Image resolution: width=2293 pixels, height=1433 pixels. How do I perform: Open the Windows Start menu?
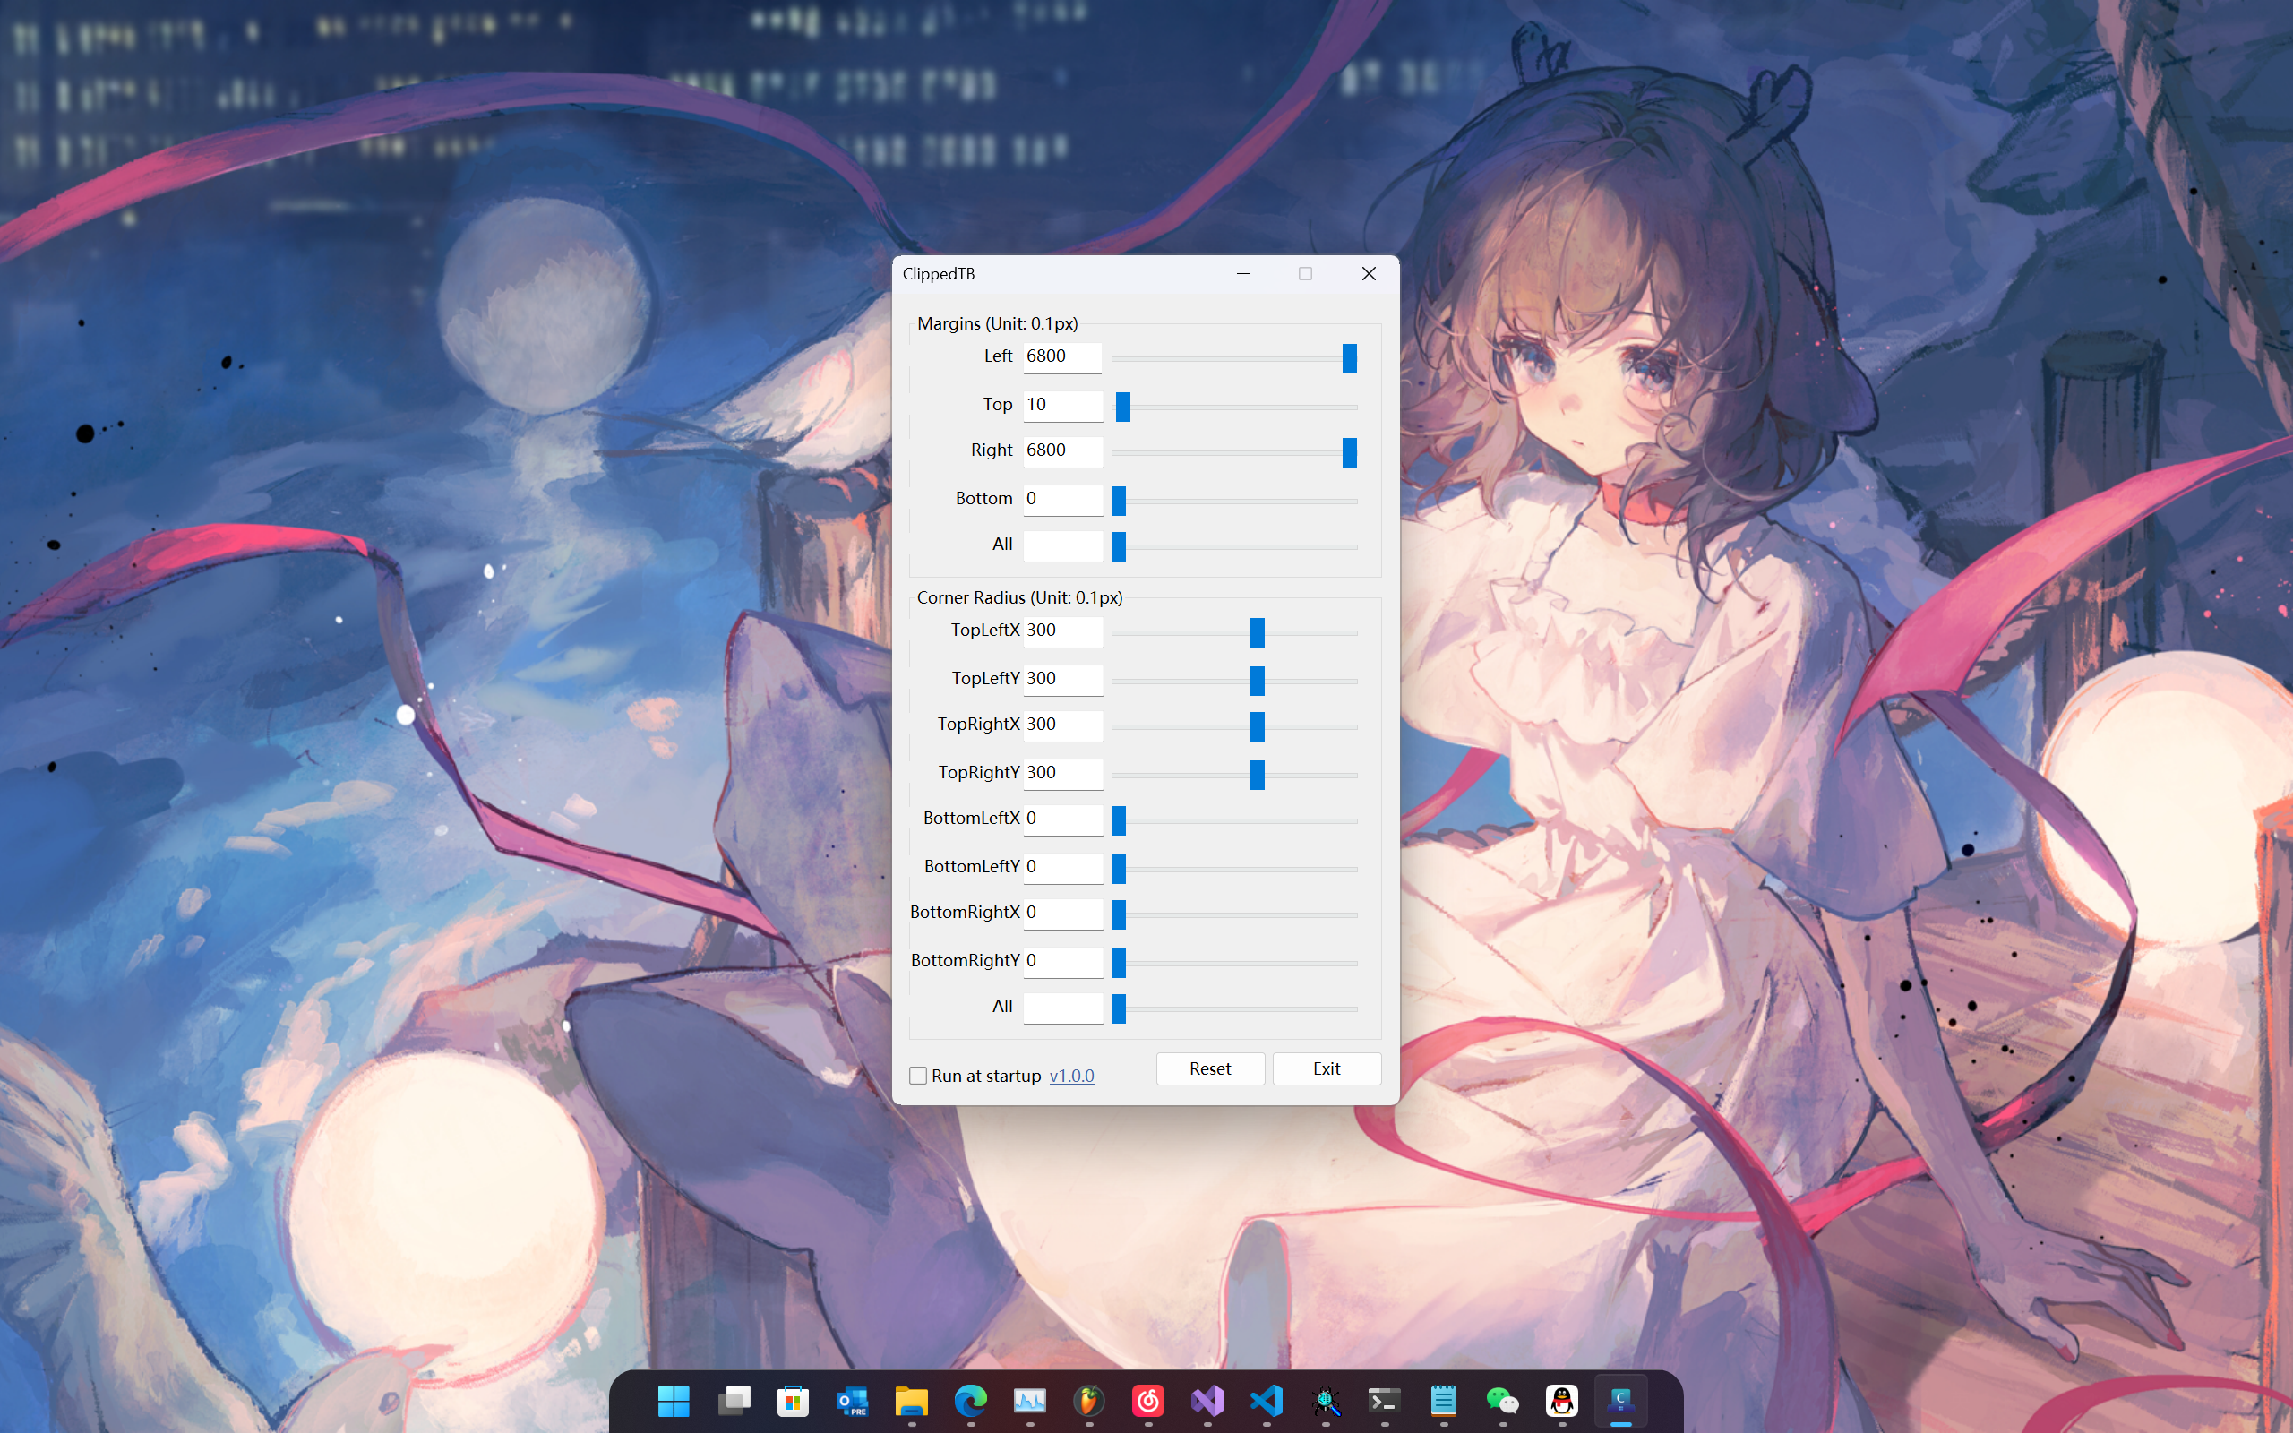click(674, 1400)
